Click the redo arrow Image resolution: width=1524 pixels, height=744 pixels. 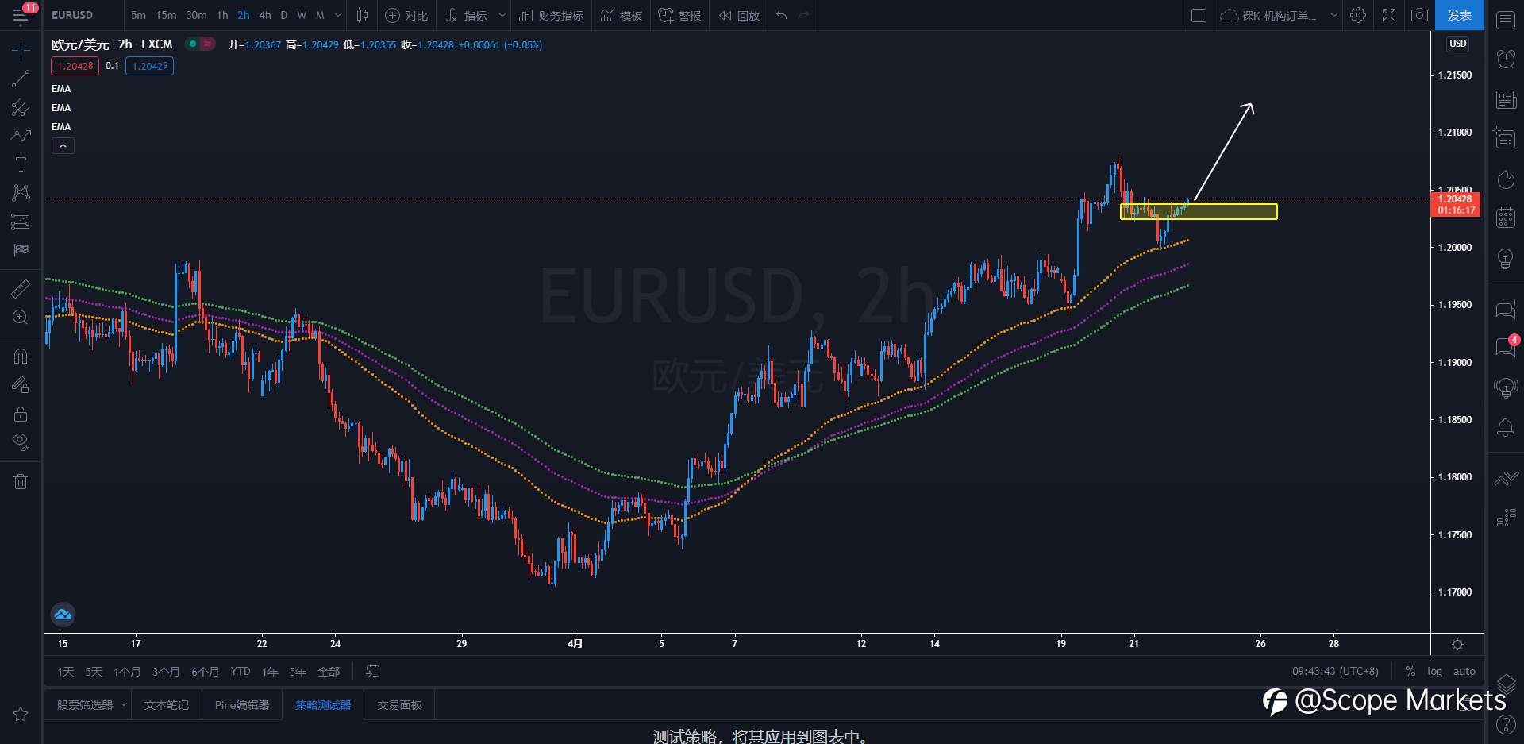804,15
